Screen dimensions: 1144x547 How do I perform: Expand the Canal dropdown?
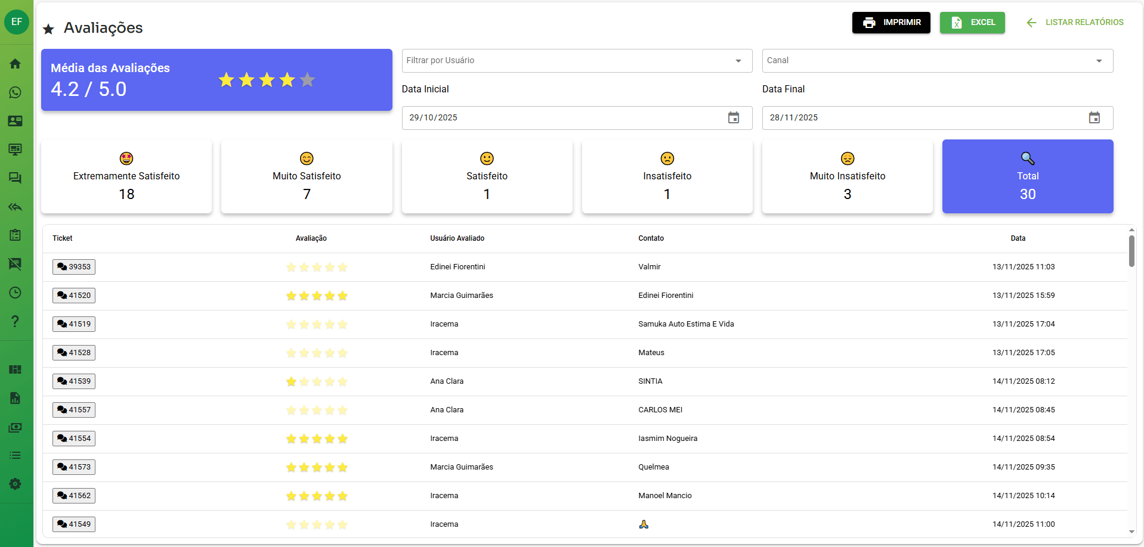pyautogui.click(x=1099, y=61)
